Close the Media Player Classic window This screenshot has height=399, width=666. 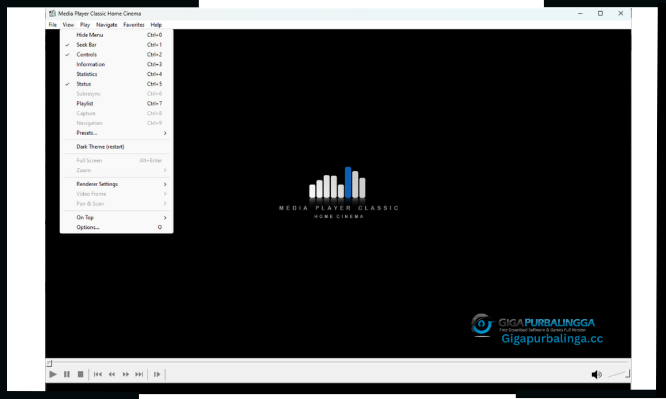tap(621, 13)
